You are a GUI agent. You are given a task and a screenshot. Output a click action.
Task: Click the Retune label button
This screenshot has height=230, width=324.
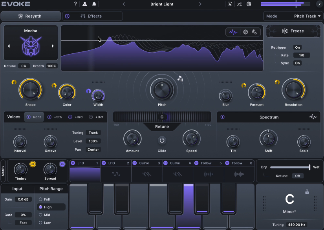pyautogui.click(x=162, y=126)
